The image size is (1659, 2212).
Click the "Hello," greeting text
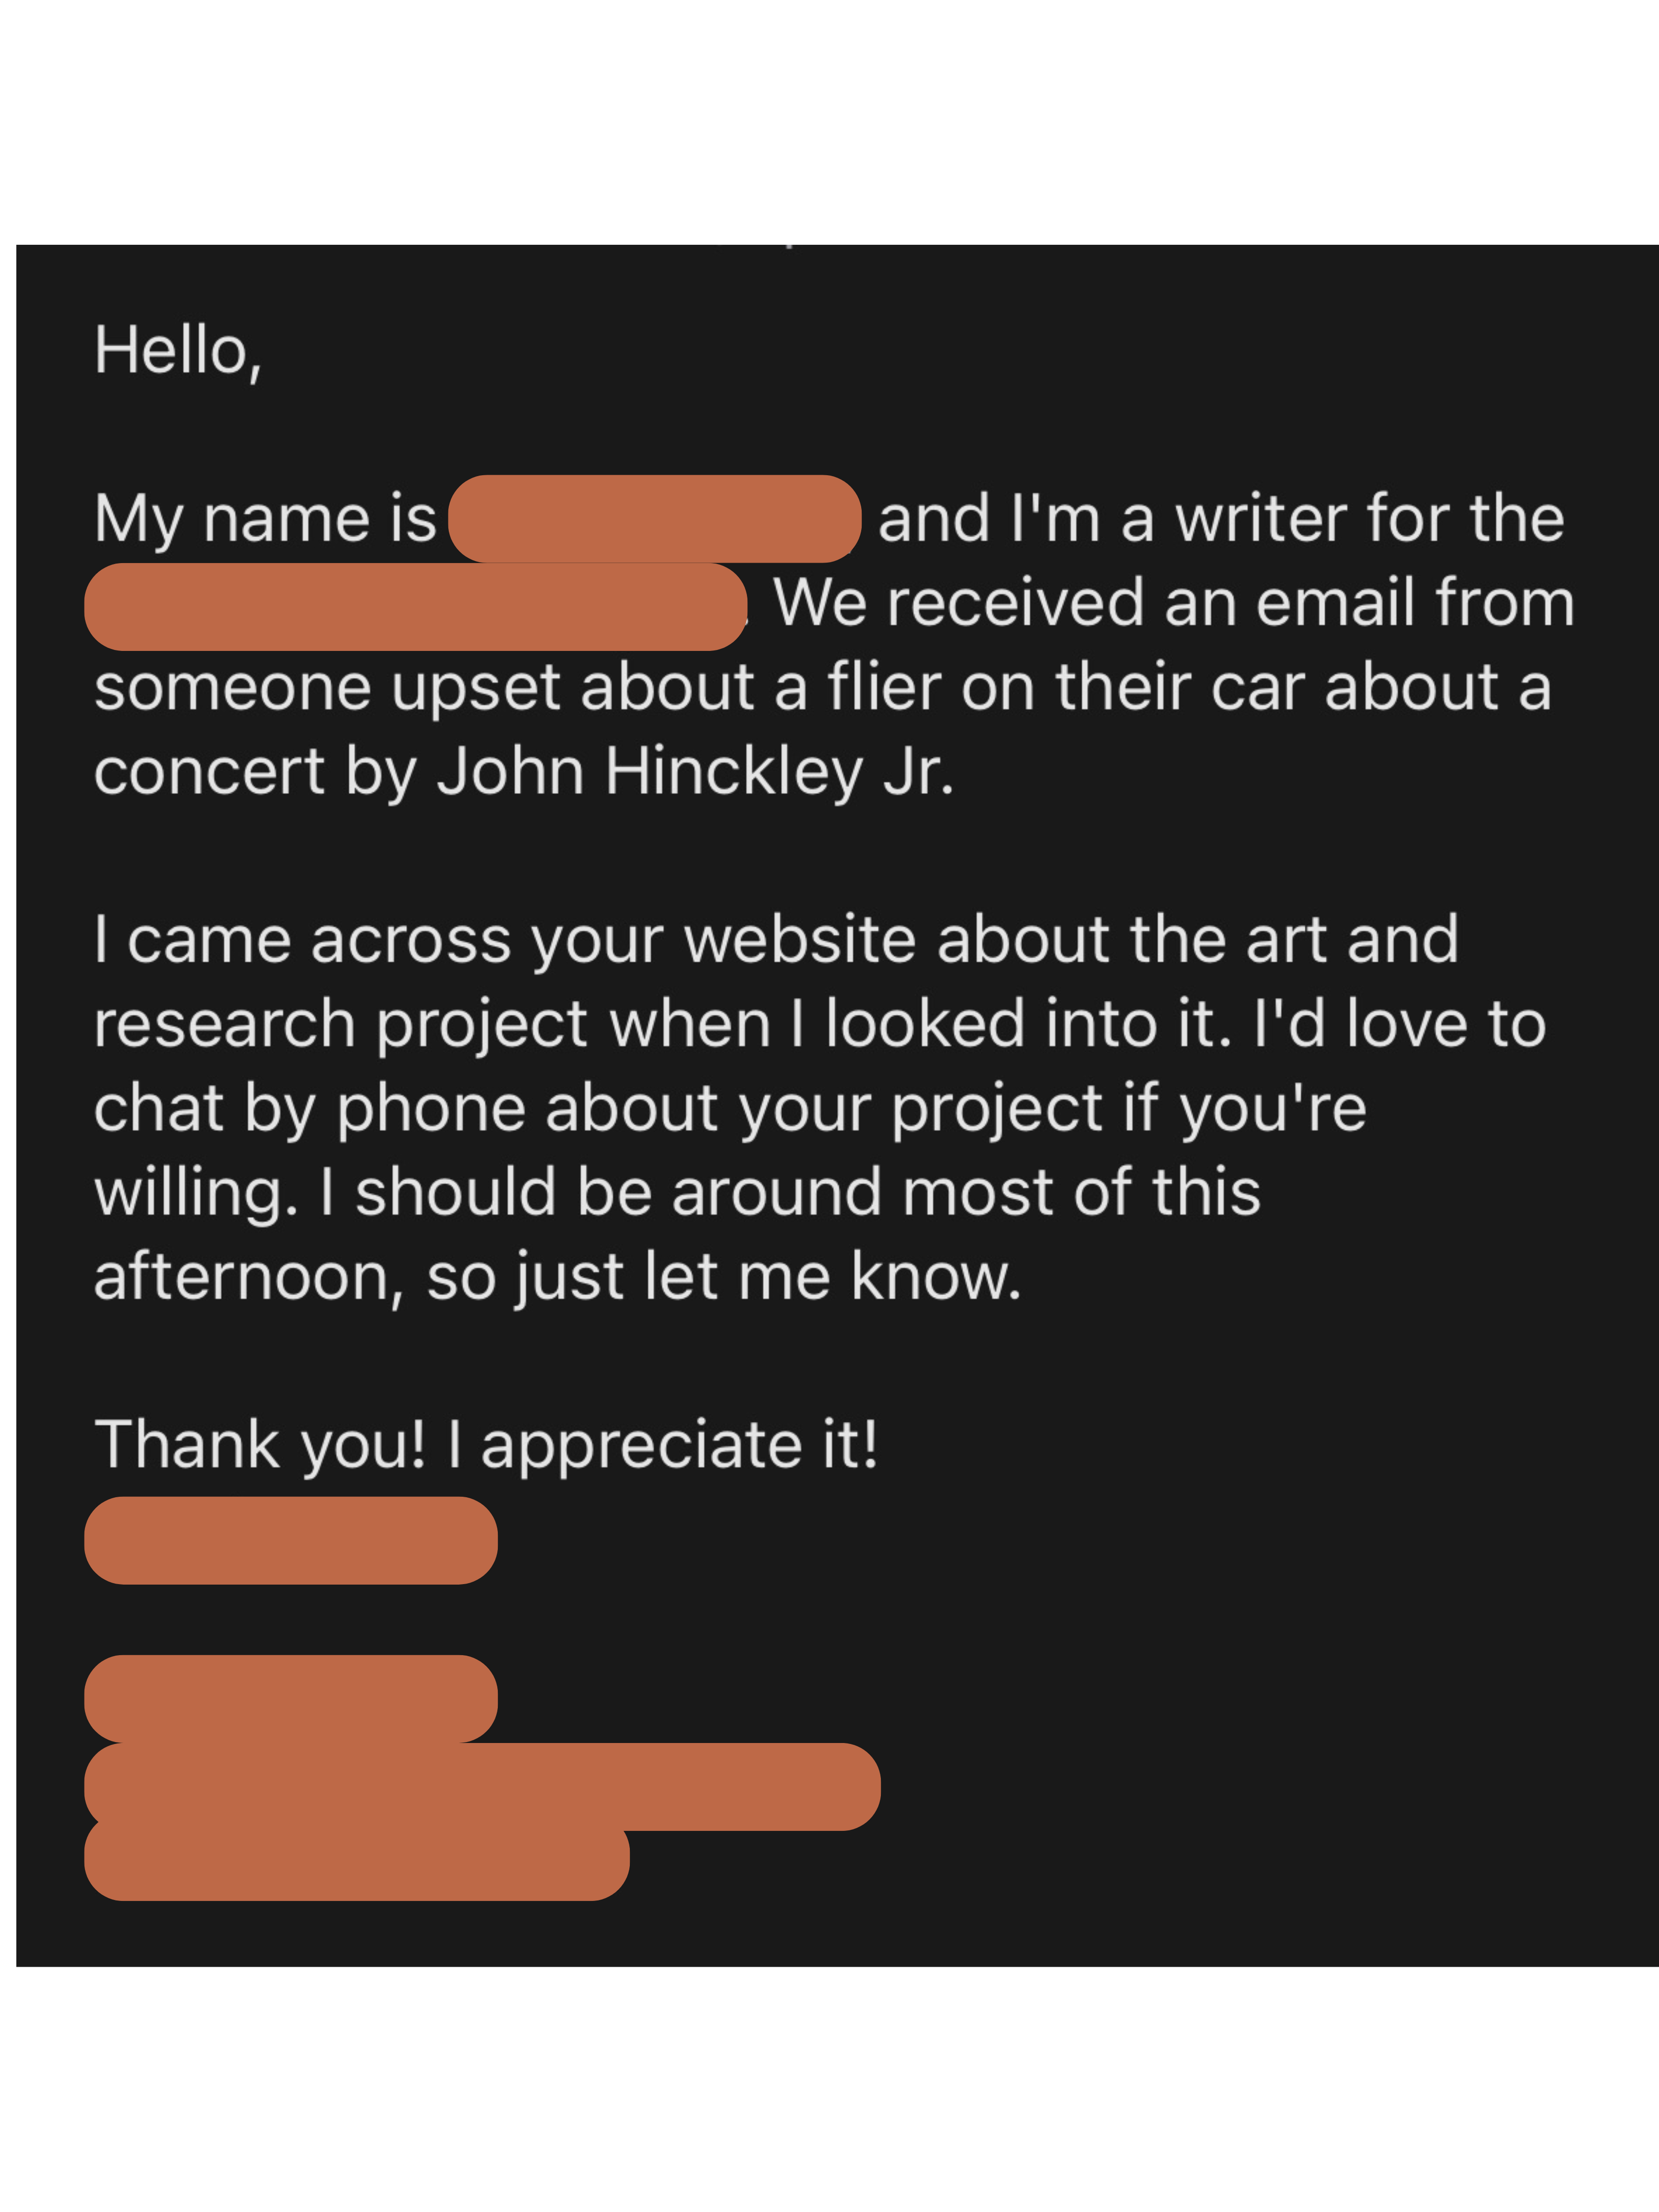(177, 351)
